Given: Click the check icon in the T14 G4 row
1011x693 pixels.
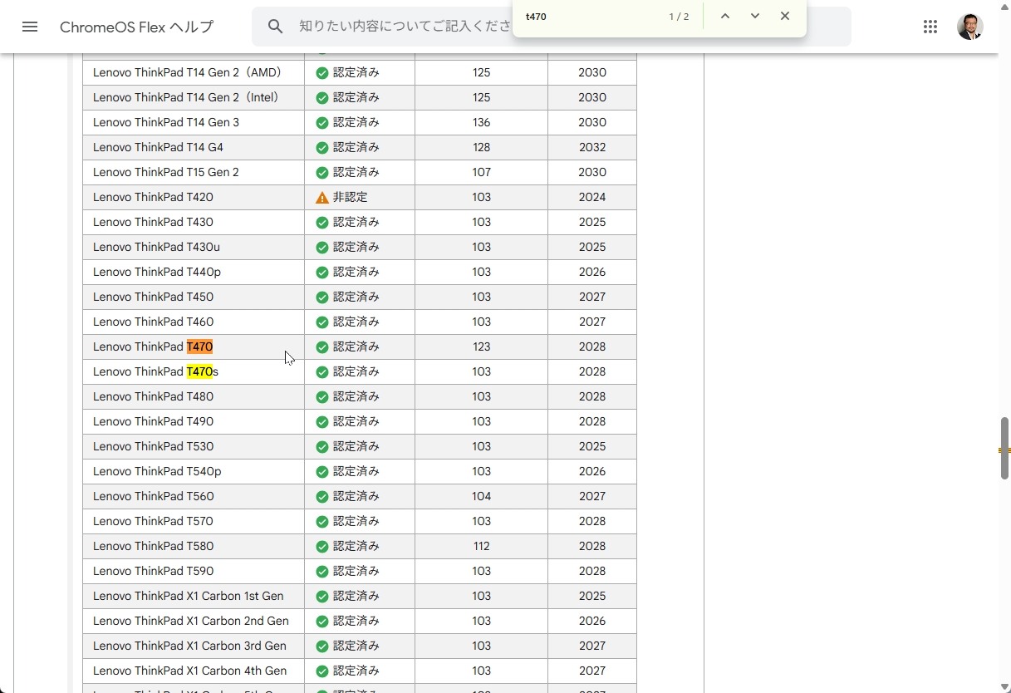Looking at the screenshot, I should coord(322,148).
